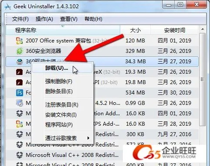
Task: Click the 三月 28, 2019 install date
Action: click(174, 124)
